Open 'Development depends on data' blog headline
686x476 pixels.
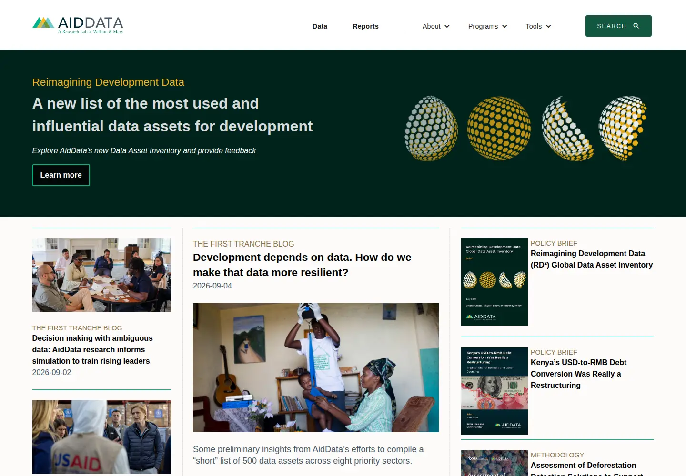[302, 265]
